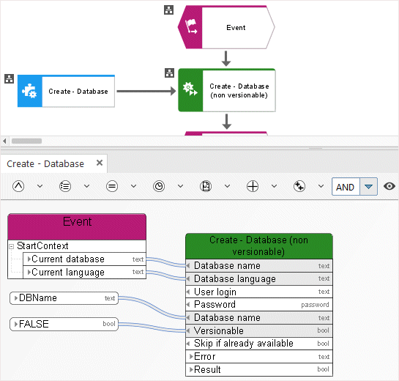Open dropdown next to the equals icon

(x=133, y=186)
